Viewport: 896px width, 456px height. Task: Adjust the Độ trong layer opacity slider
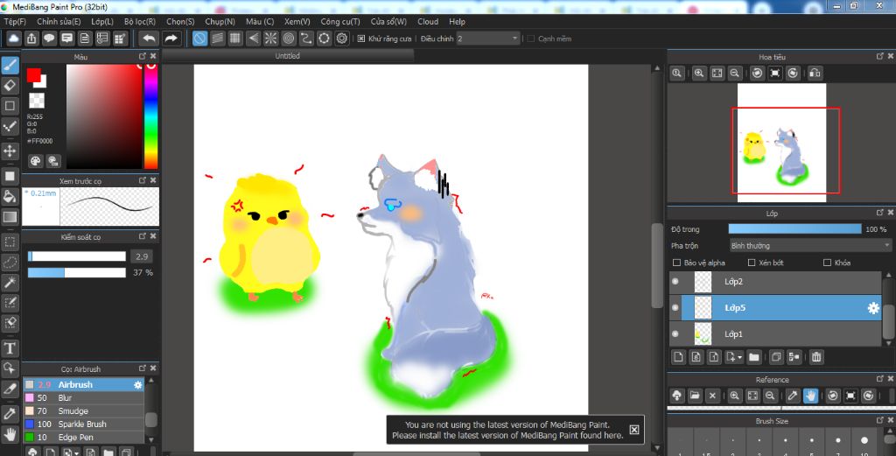click(x=794, y=229)
